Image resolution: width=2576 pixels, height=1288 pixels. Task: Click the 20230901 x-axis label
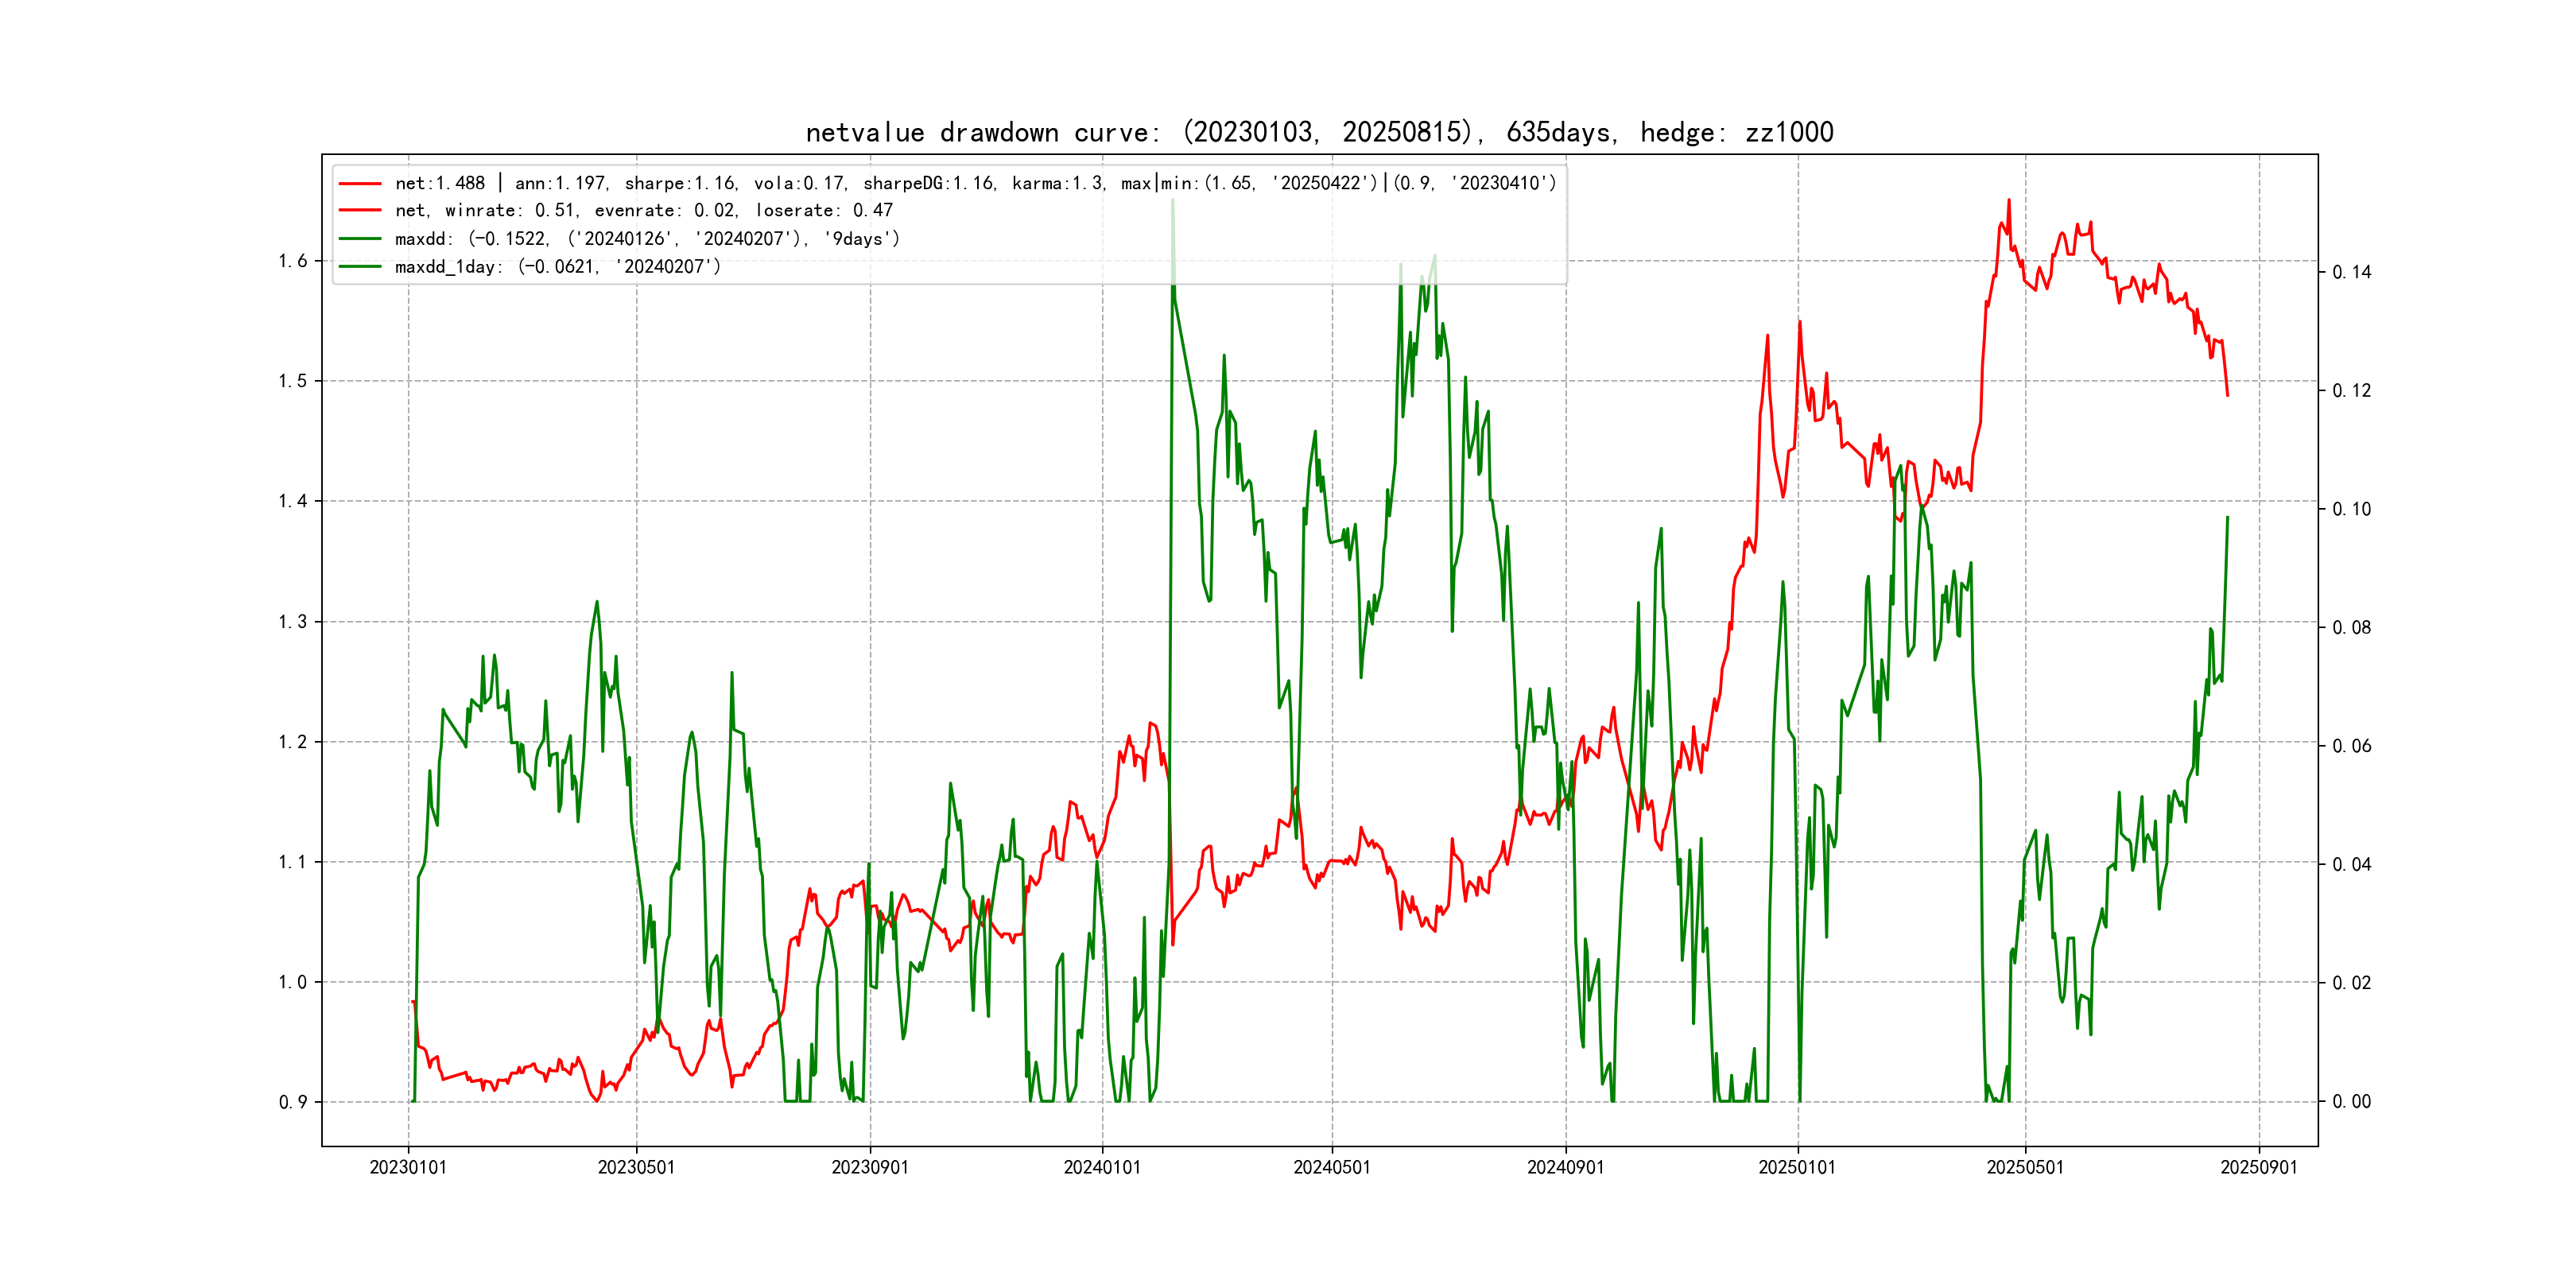[x=870, y=1167]
